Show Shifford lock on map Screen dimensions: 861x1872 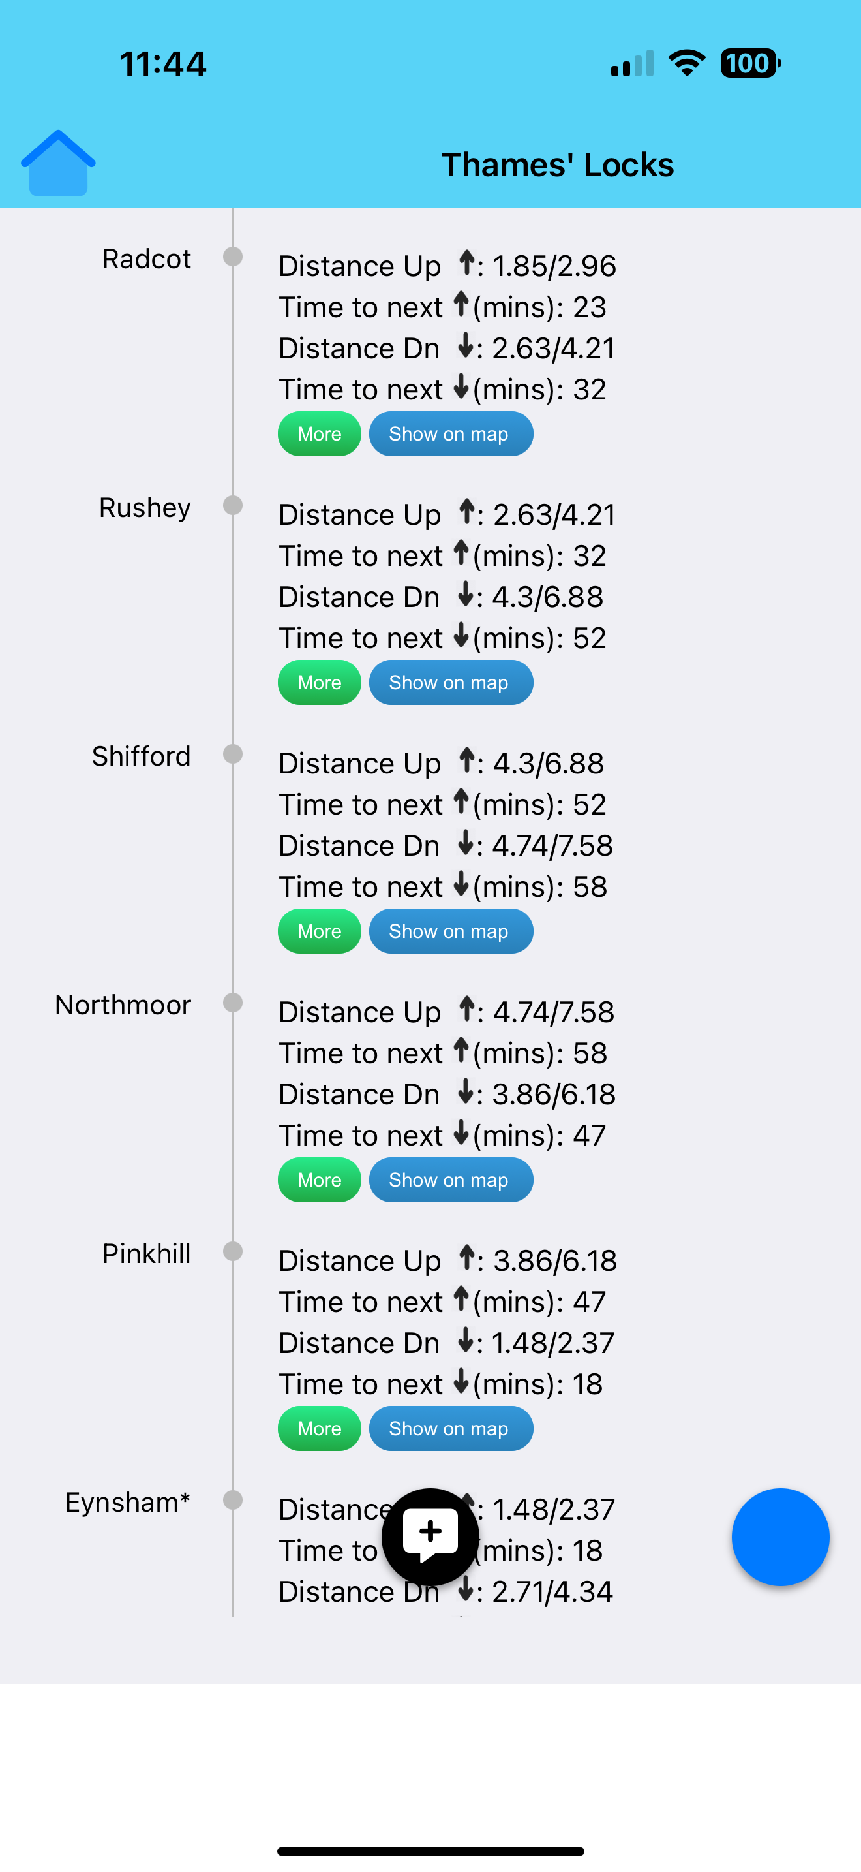point(451,931)
